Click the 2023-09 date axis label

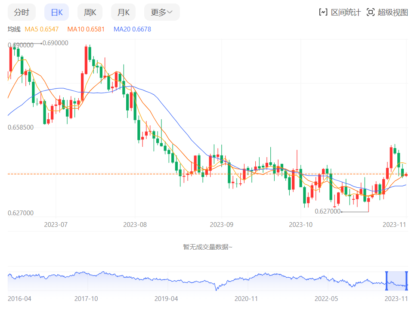coord(222,225)
